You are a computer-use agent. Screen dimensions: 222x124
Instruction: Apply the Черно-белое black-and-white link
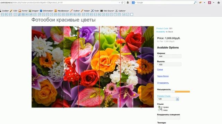pos(163,76)
